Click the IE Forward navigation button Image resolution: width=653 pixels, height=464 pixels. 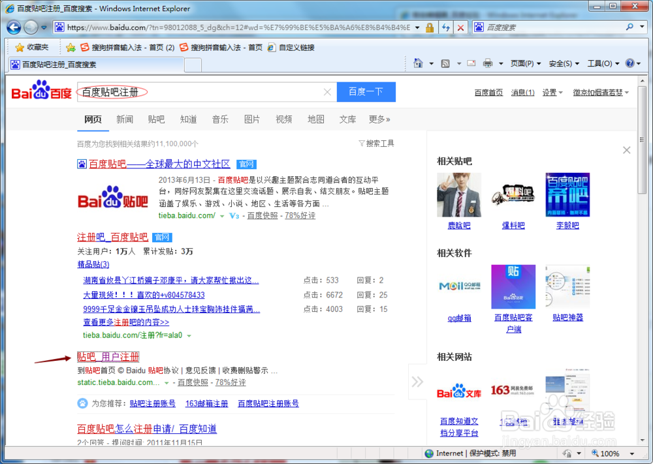[31, 27]
